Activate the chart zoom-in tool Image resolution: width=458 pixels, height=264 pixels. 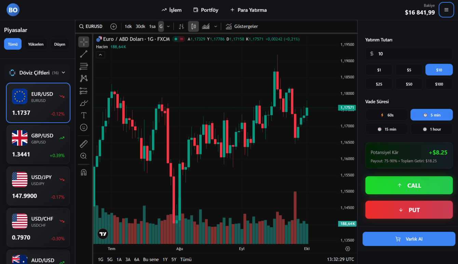[84, 156]
